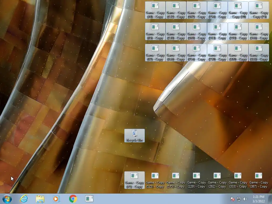Viewport: 272px width, 204px height.
Task: Choose the Game - Copy (196) - Copy file
Action: pyautogui.click(x=197, y=53)
